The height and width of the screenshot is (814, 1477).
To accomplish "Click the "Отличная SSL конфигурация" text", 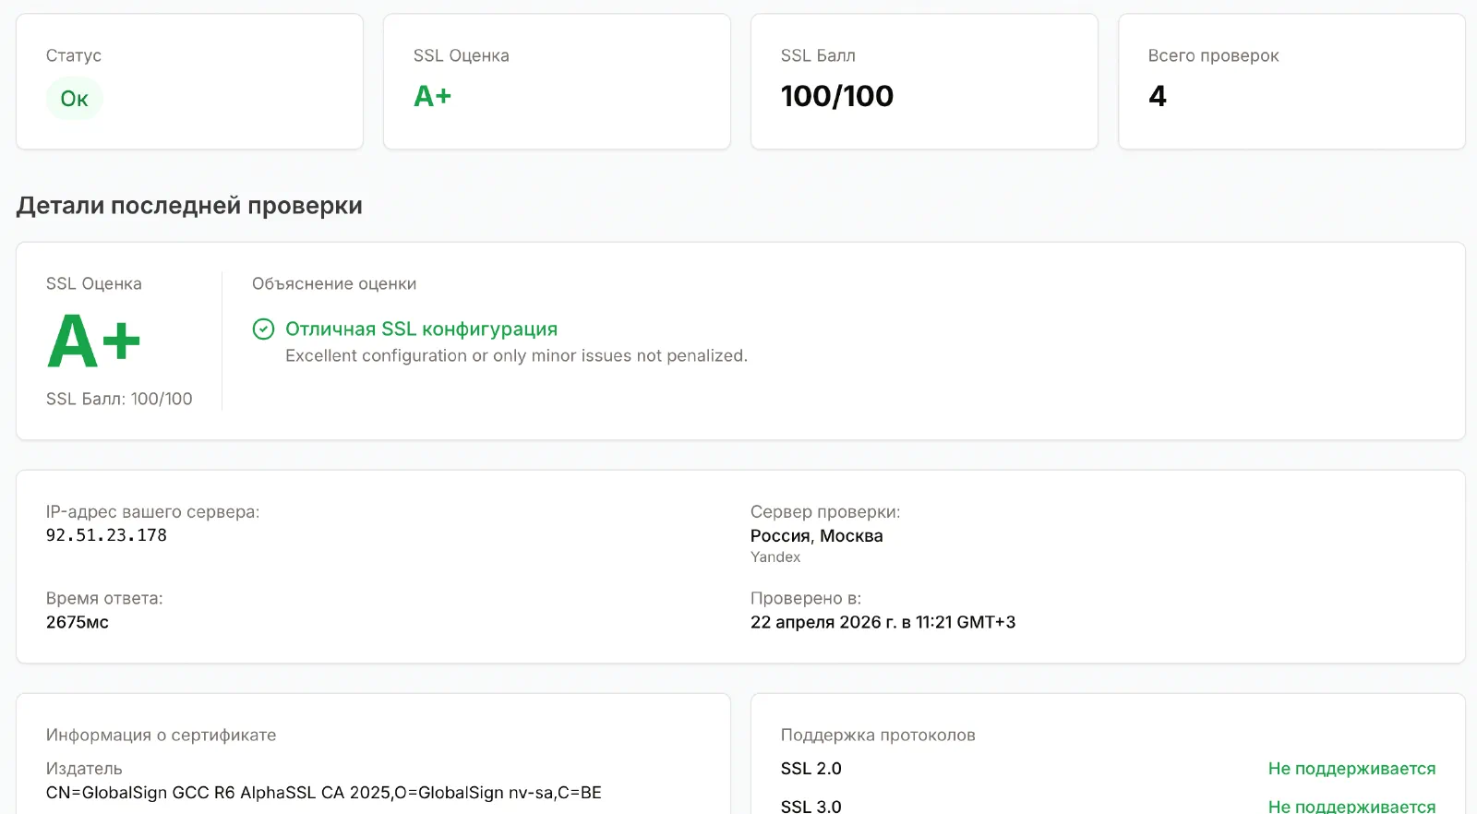I will (x=421, y=329).
